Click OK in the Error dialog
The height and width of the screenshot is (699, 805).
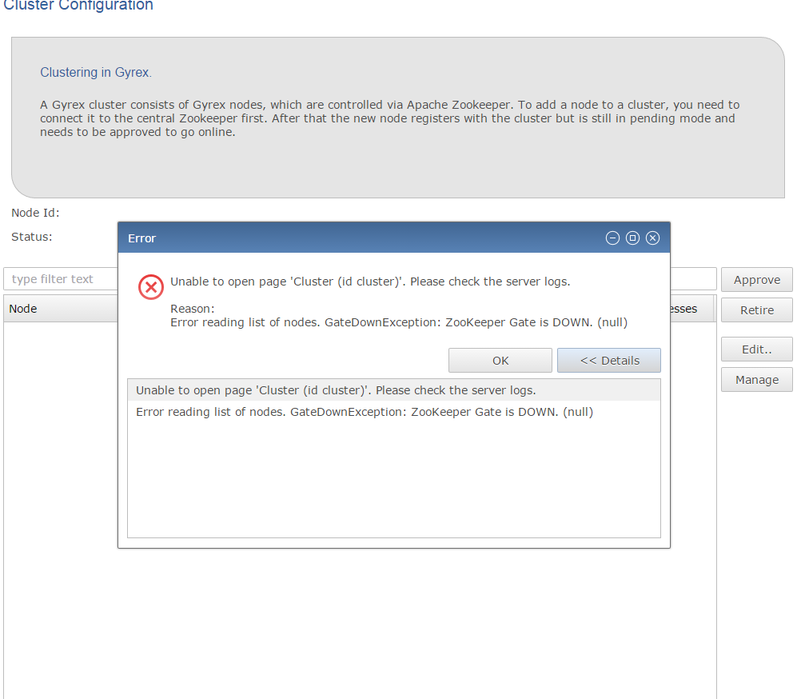pyautogui.click(x=500, y=361)
